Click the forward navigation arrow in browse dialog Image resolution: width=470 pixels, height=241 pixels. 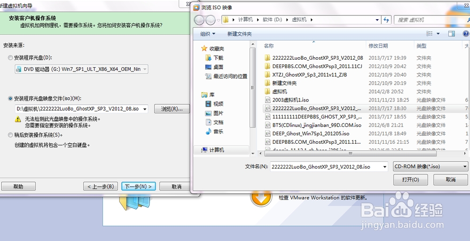[x=211, y=20]
